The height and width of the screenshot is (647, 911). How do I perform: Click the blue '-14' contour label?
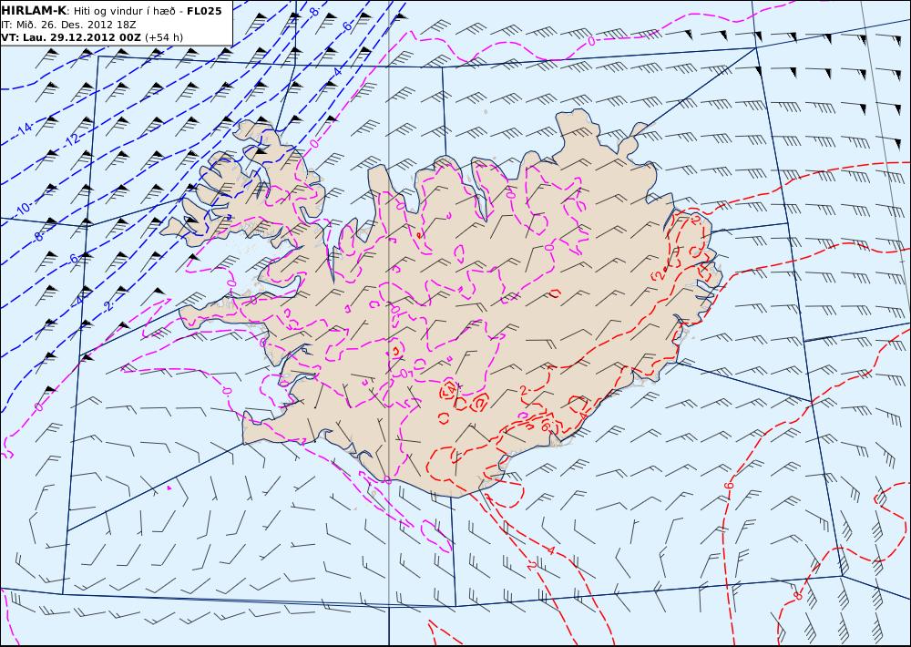click(x=24, y=128)
